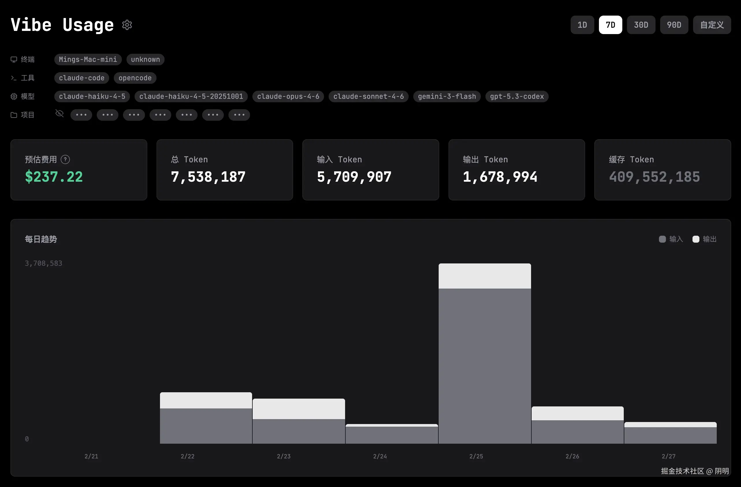Filter by Mings-Mac-mini terminal
The width and height of the screenshot is (741, 487).
[x=88, y=60]
